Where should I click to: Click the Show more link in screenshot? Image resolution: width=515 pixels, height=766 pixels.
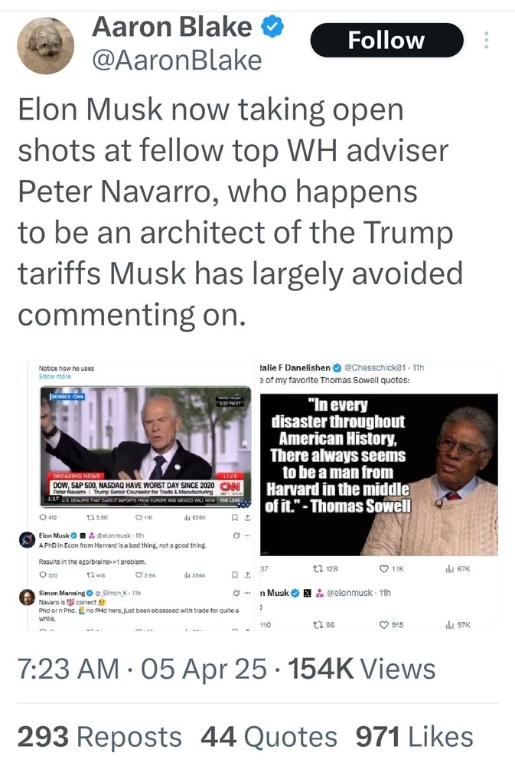pyautogui.click(x=54, y=377)
